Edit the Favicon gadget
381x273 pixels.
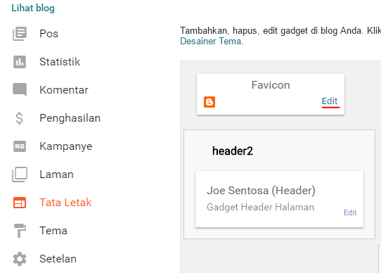pyautogui.click(x=330, y=101)
